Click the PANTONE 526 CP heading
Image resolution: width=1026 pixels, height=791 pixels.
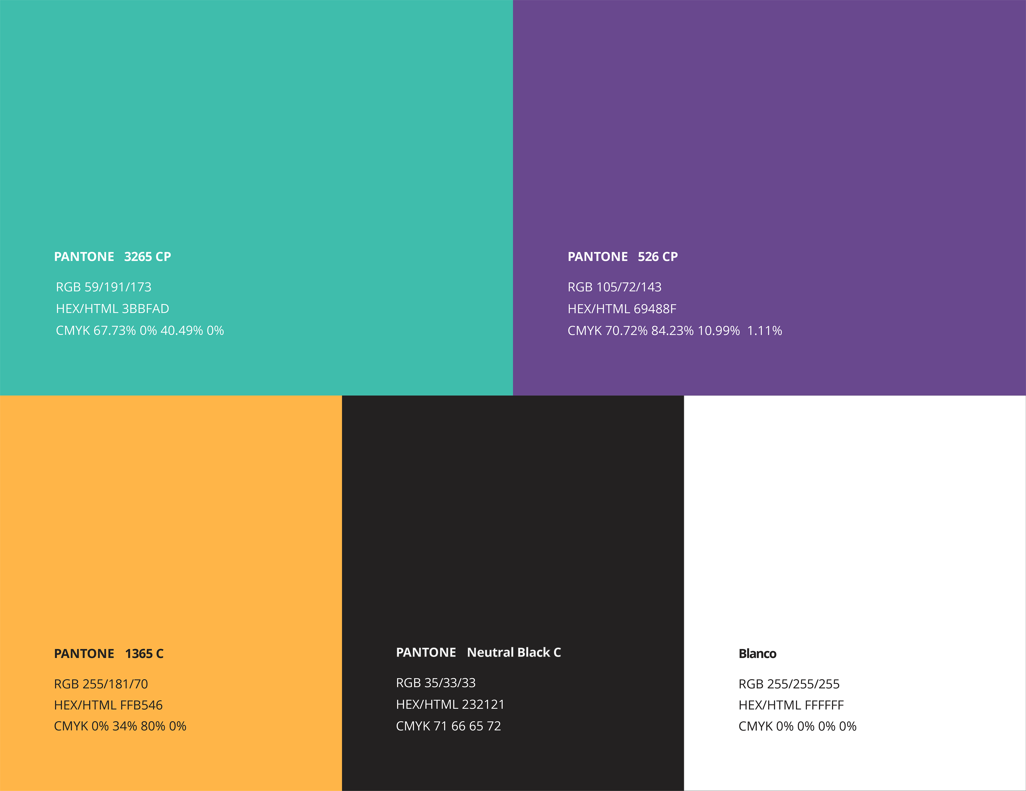point(623,257)
